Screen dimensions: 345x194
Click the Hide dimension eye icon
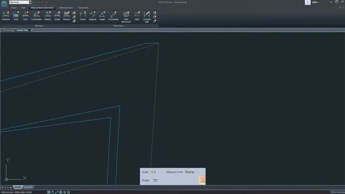(x=126, y=15)
